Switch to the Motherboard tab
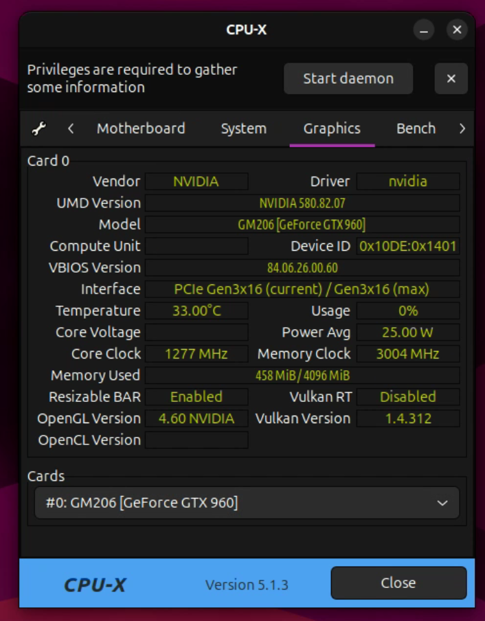This screenshot has width=485, height=621. click(141, 128)
